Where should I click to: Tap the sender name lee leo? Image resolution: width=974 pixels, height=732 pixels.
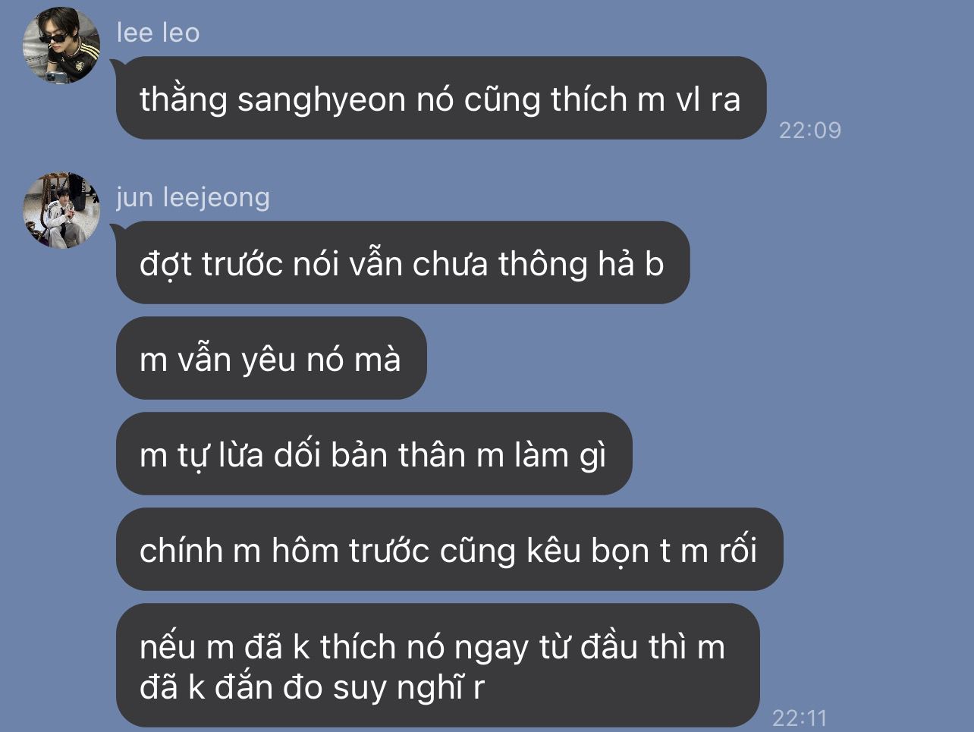pyautogui.click(x=158, y=33)
